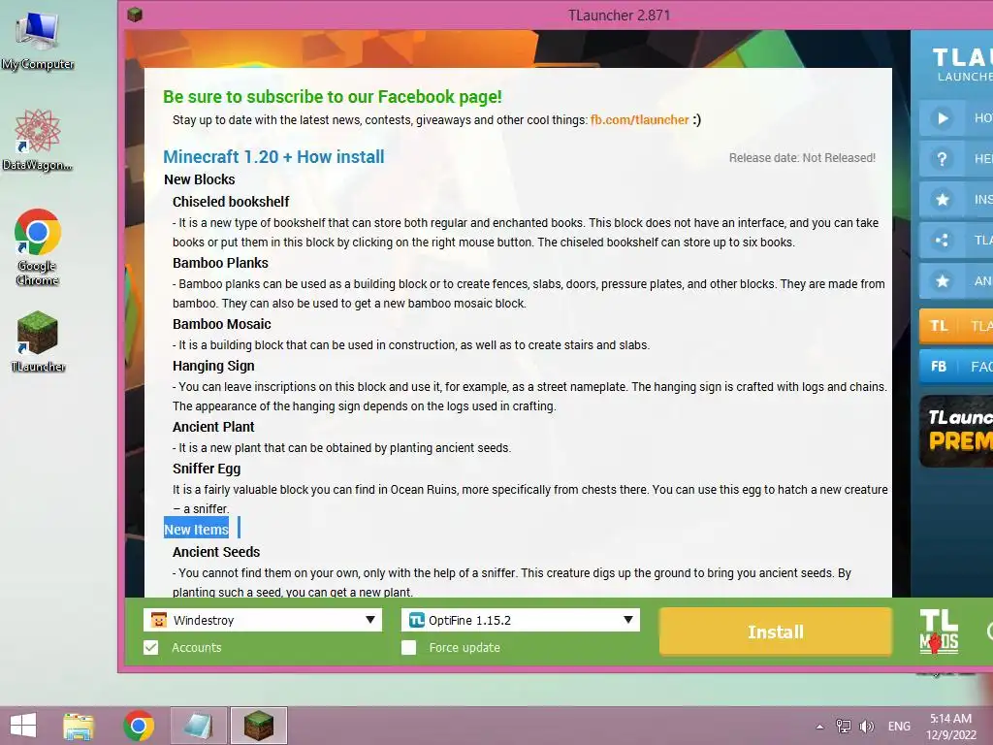Click the Facebook subscribe green heading
This screenshot has height=745, width=993.
pyautogui.click(x=333, y=96)
